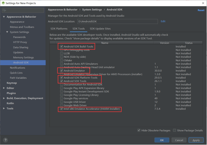Open Appearance settings page
Image resolution: width=207 pixels, height=145 pixels.
17,22
